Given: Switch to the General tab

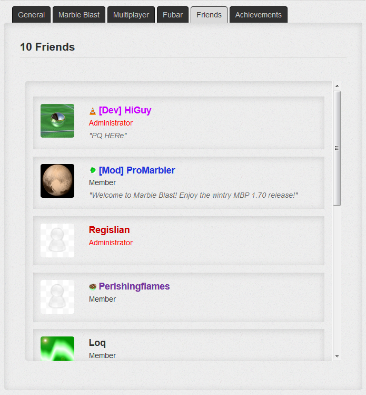Looking at the screenshot, I should coord(32,15).
